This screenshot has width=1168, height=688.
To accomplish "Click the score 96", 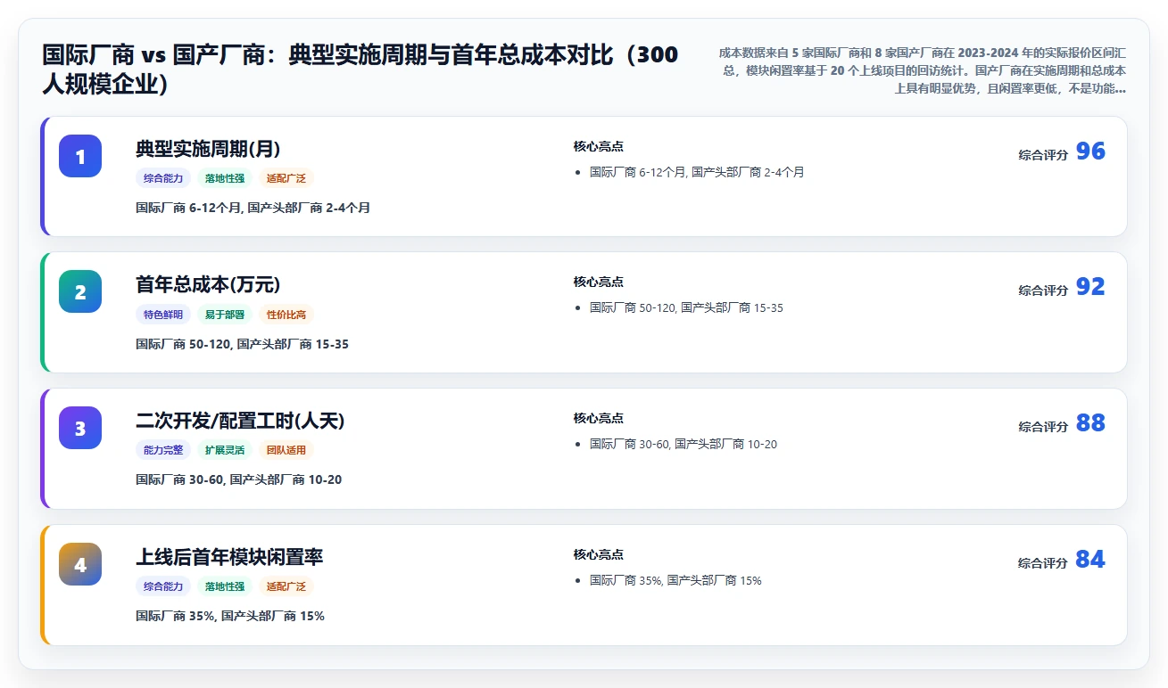I will [1090, 152].
